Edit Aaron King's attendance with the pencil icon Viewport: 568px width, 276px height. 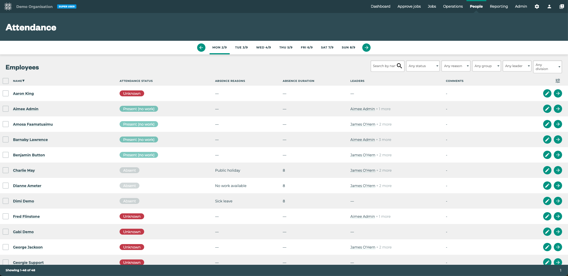pyautogui.click(x=547, y=93)
